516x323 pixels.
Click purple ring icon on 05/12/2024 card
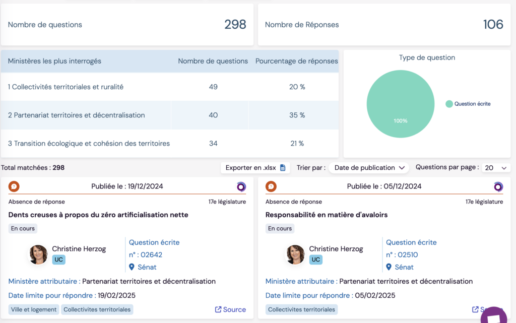click(x=498, y=186)
